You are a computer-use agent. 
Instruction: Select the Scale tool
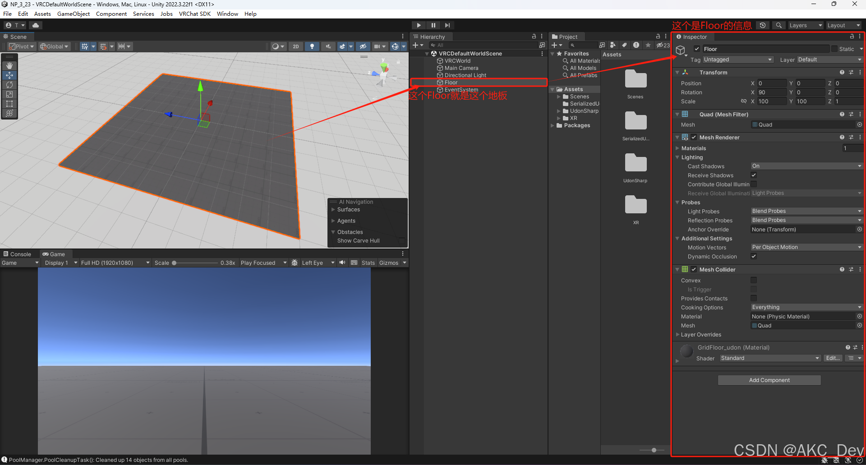pos(9,94)
